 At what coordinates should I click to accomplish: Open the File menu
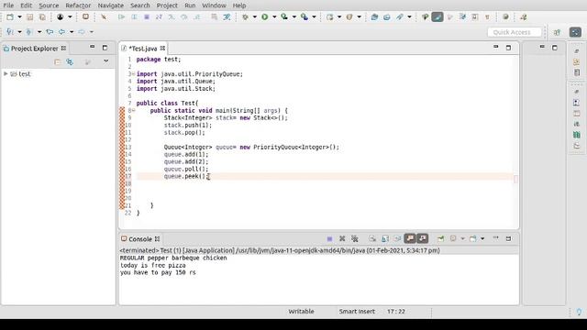click(x=8, y=5)
